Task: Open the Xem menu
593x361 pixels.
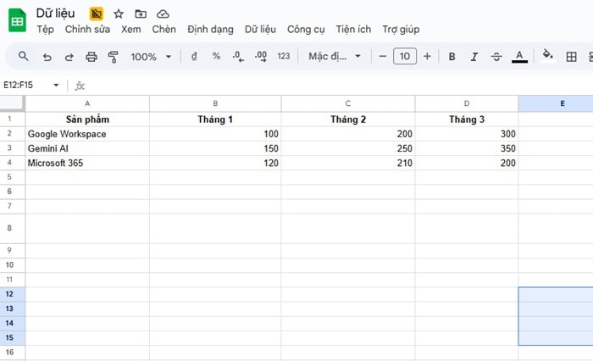Action: tap(130, 29)
